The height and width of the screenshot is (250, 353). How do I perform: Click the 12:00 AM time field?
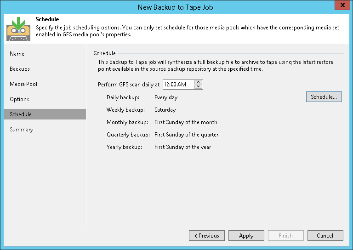[x=178, y=85]
